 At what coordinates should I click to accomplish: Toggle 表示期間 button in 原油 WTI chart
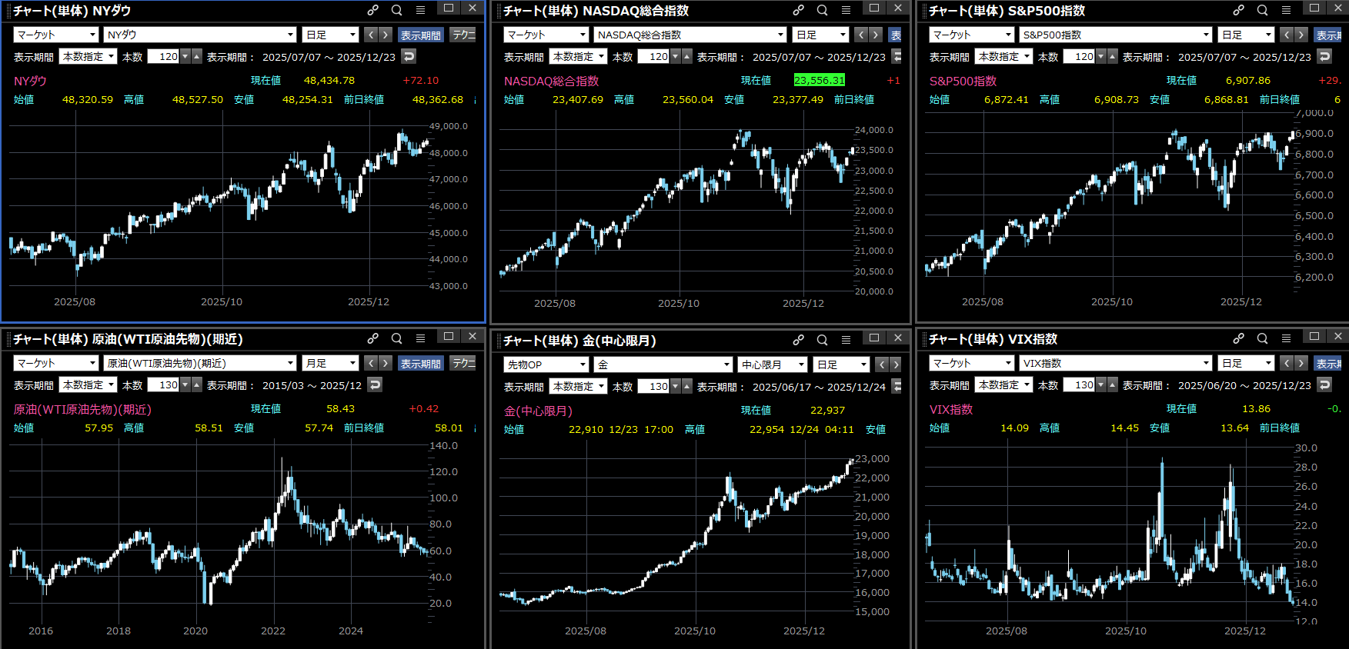click(x=421, y=364)
